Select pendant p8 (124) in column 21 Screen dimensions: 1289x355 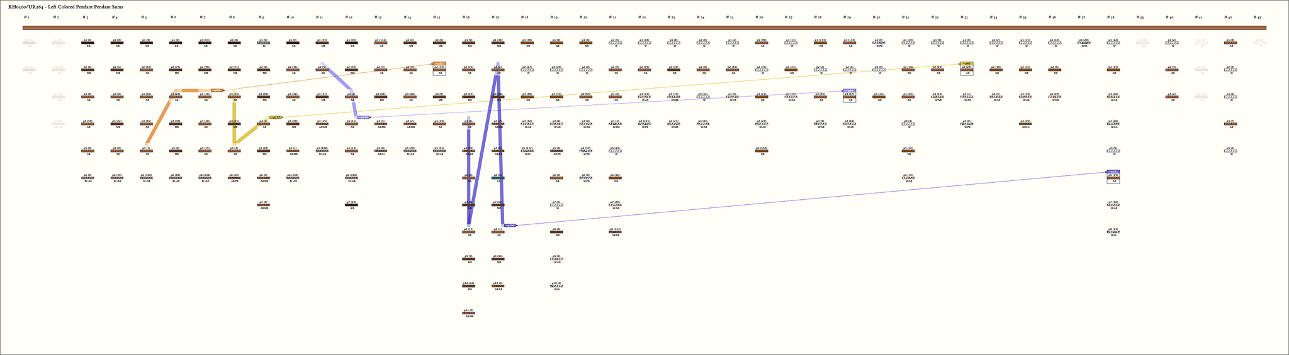[x=615, y=232]
